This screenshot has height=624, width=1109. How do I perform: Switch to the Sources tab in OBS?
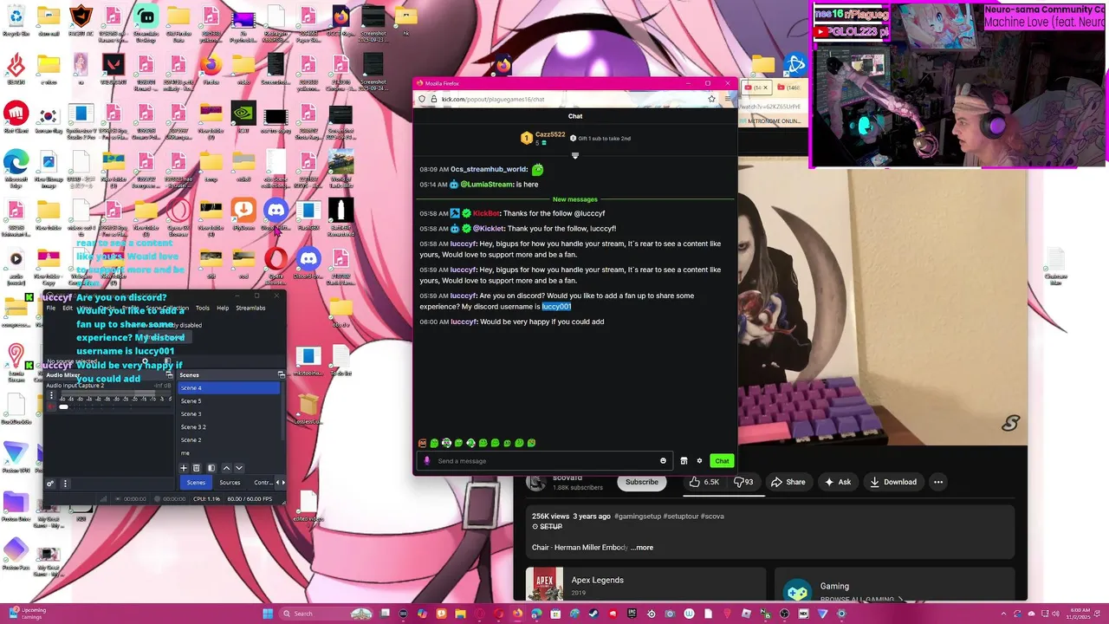(x=230, y=482)
